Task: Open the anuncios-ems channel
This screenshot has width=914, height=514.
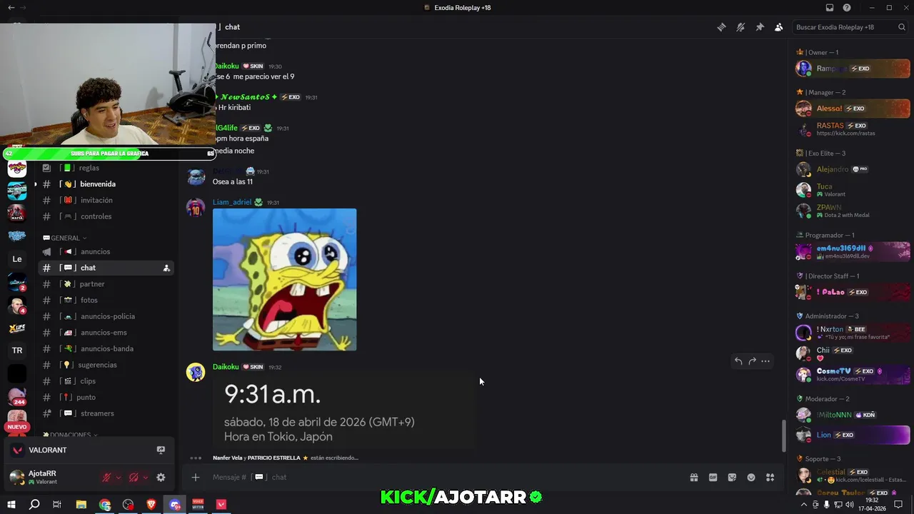Action: click(106, 333)
